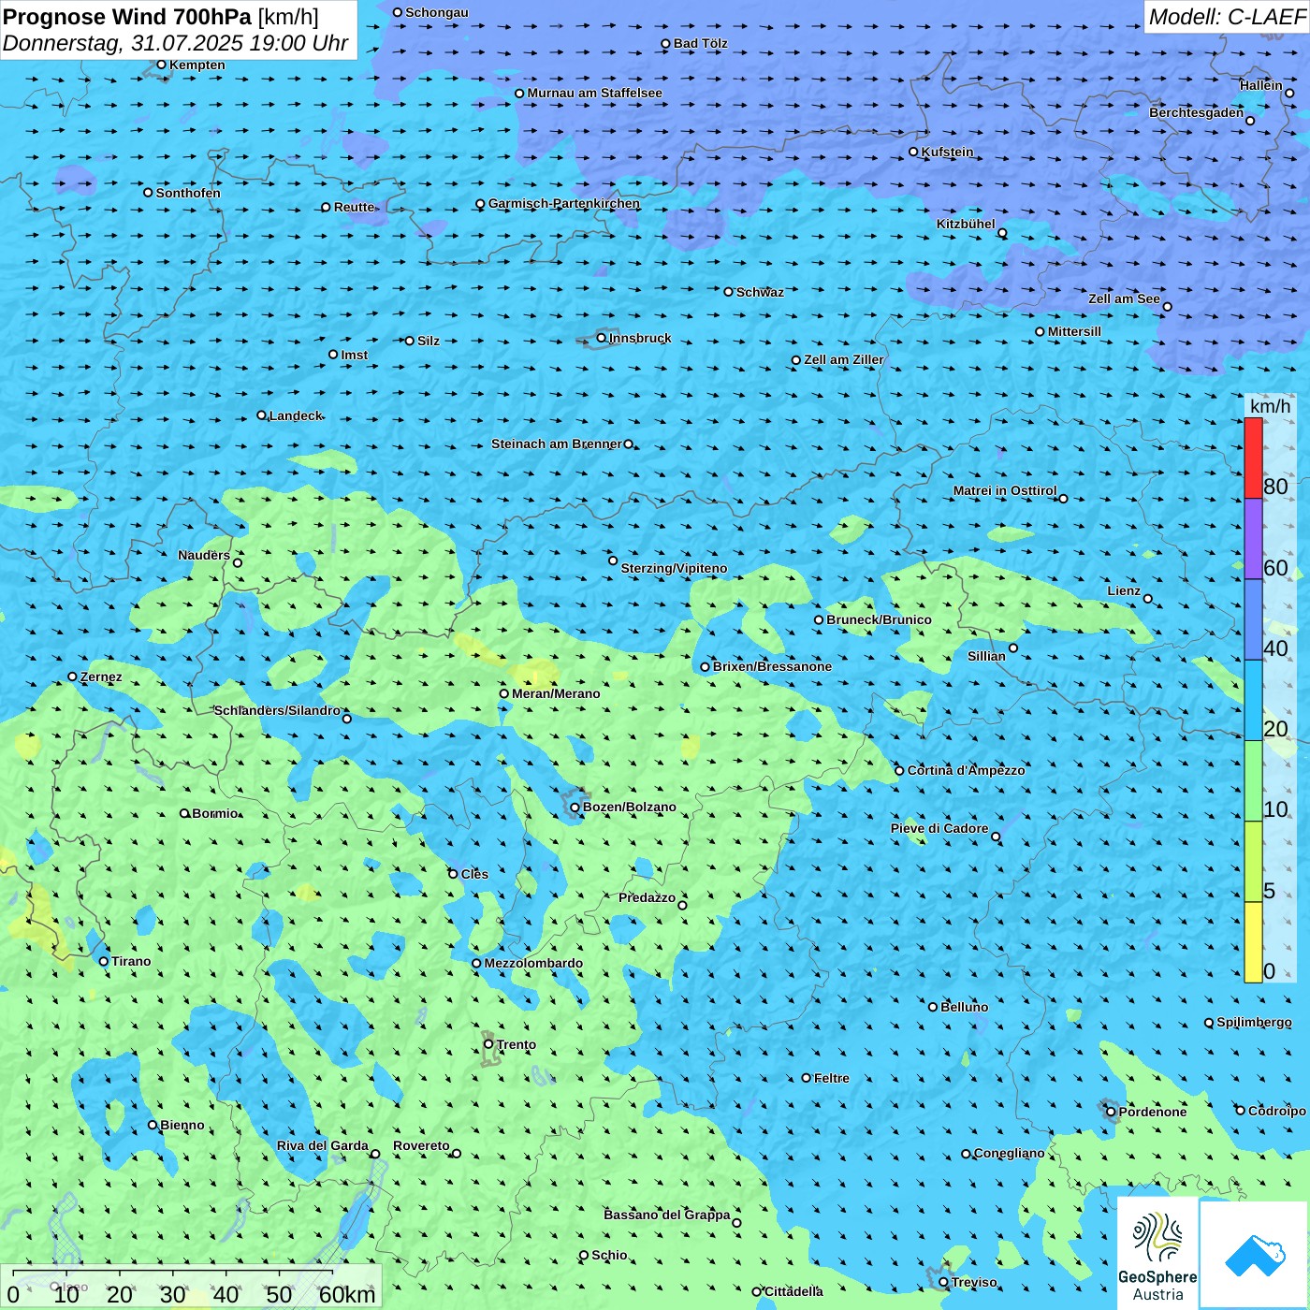Select the 'Steinach am Brenner' label
This screenshot has width=1310, height=1310.
(556, 444)
